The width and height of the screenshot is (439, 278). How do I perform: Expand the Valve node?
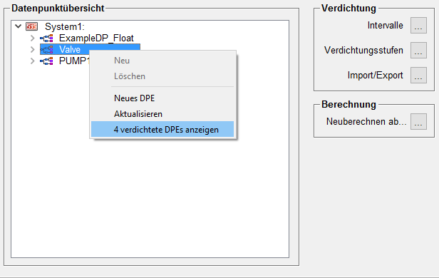(x=33, y=50)
